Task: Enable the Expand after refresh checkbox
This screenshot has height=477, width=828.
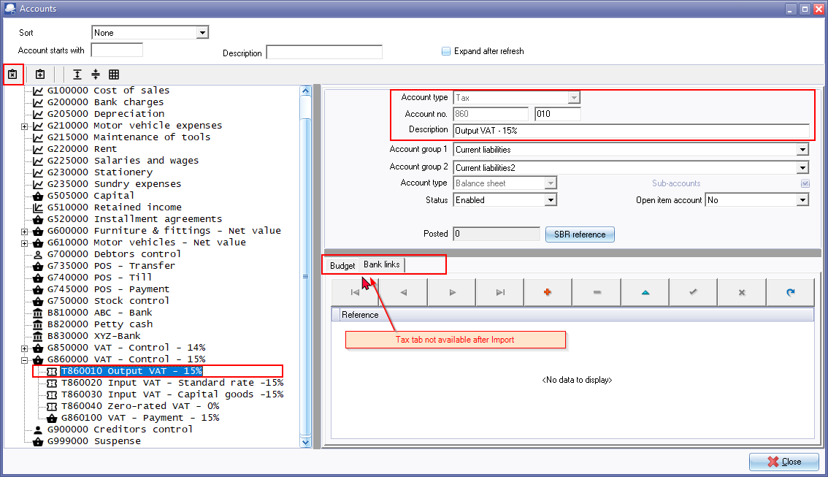Action: pos(446,51)
